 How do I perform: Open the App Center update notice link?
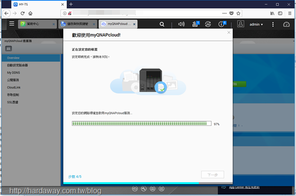pos(244,187)
